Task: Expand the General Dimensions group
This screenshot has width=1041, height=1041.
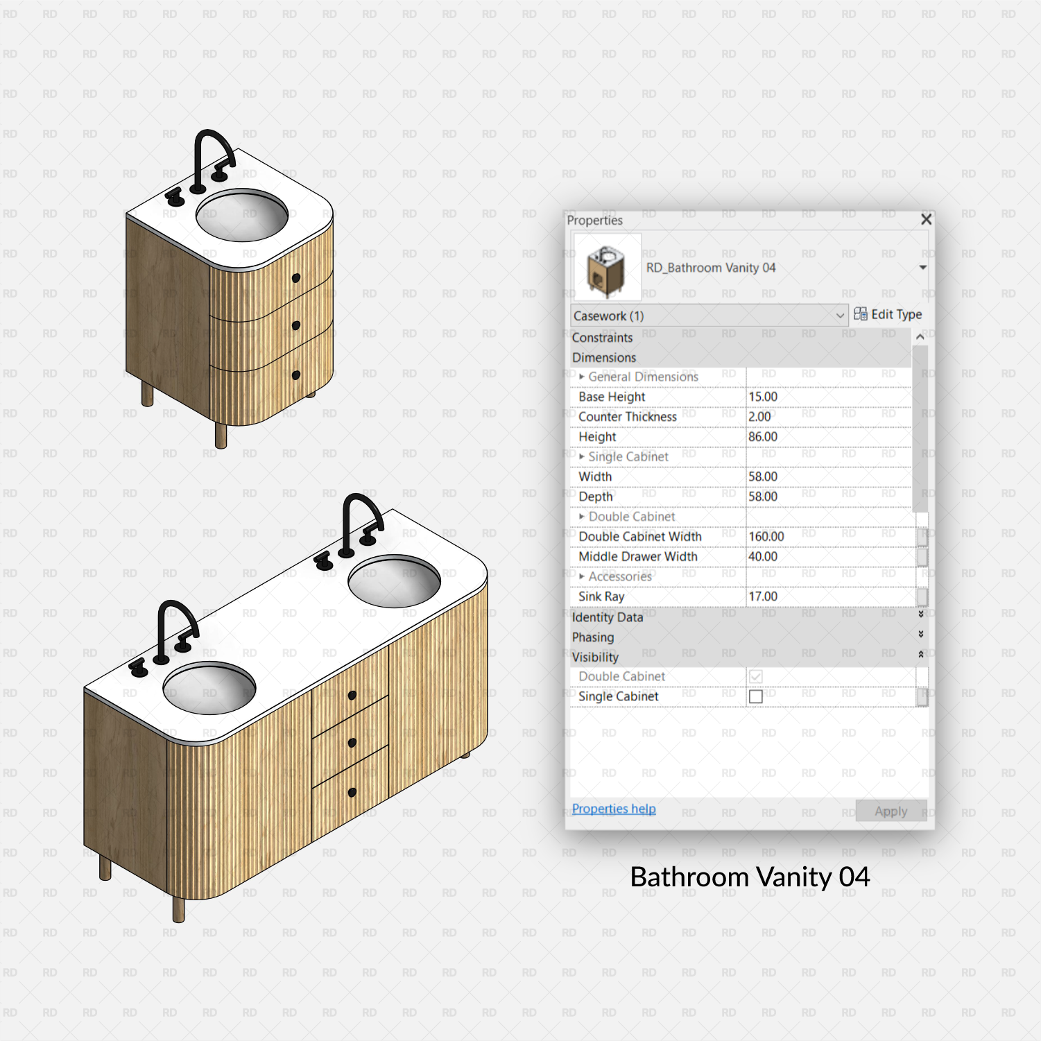Action: (x=581, y=376)
